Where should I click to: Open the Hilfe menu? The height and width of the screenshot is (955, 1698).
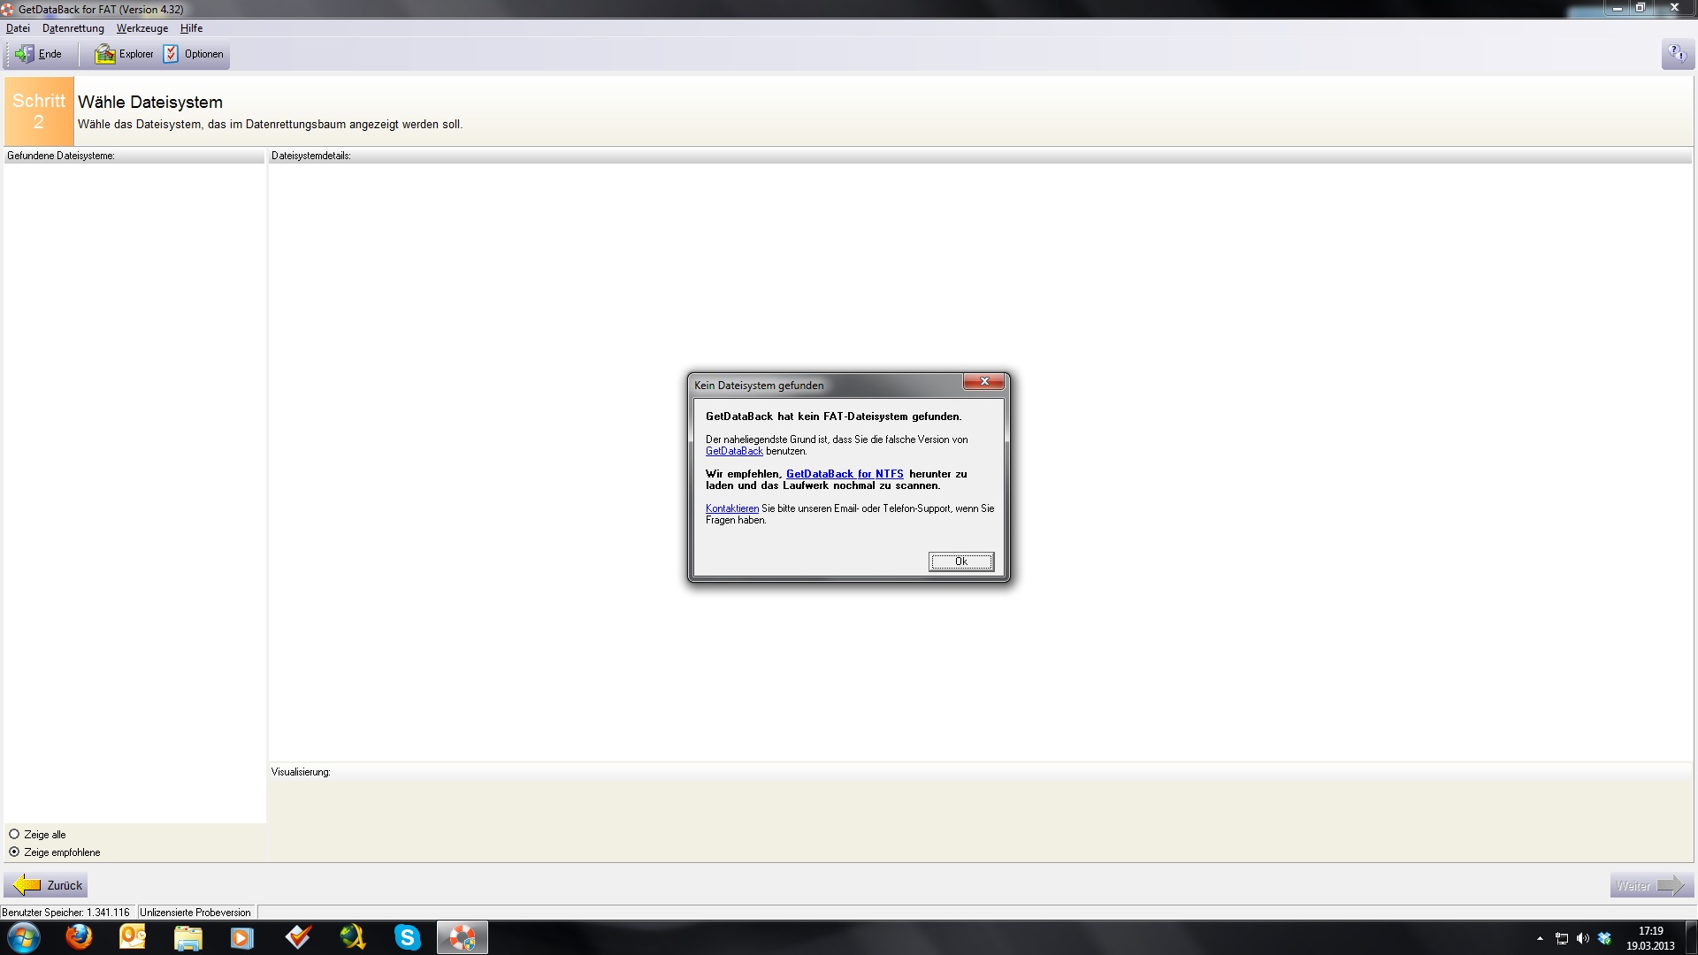[191, 28]
